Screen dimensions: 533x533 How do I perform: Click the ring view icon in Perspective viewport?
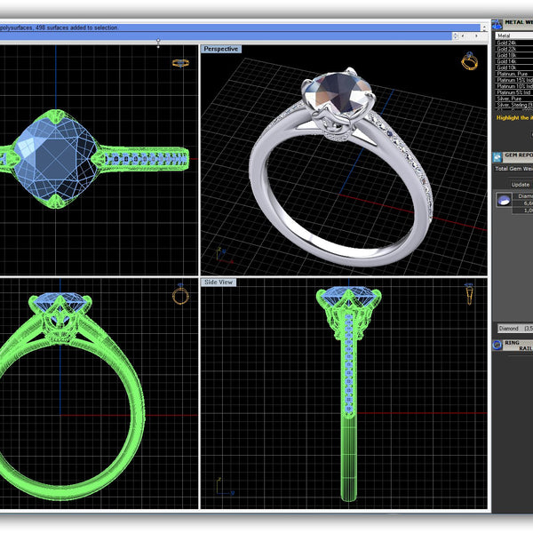[x=469, y=60]
